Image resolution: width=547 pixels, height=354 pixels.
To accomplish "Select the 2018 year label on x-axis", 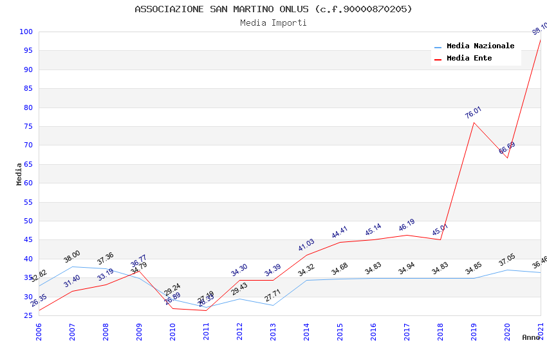I will coord(440,331).
